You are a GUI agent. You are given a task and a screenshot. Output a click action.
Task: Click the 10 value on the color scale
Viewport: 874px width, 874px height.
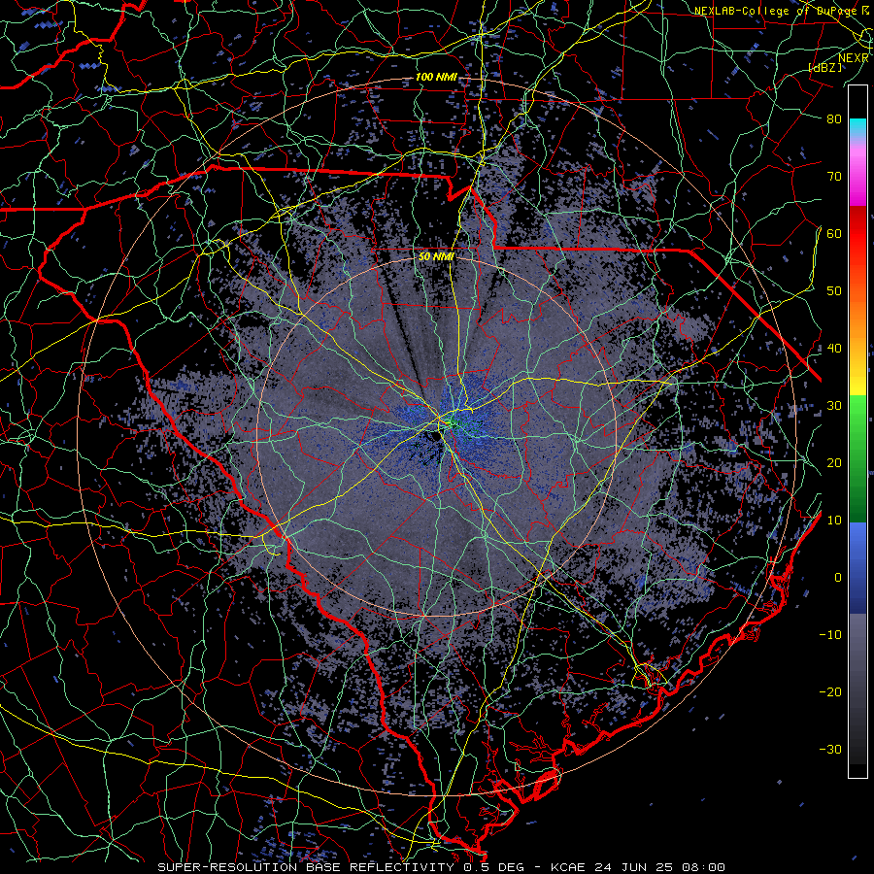(x=834, y=521)
